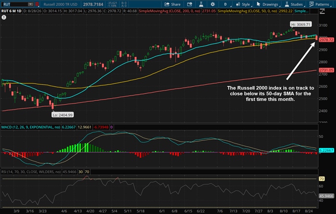Screen dimensions: 336x214
Task: Click the truncated cyan Simple... study label
Action: [301, 11]
